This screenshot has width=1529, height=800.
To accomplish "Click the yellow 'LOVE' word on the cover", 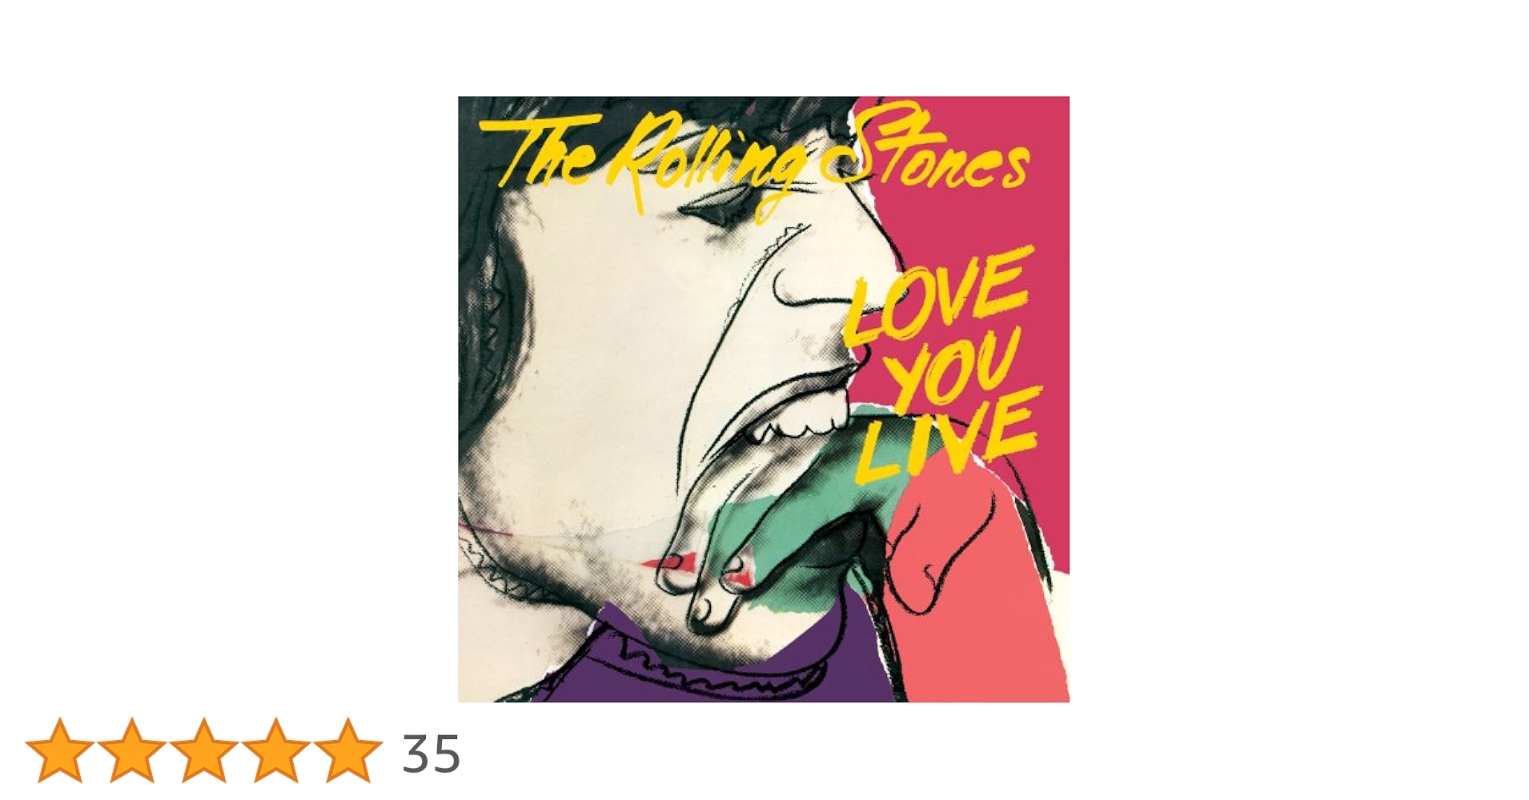I will tap(937, 294).
